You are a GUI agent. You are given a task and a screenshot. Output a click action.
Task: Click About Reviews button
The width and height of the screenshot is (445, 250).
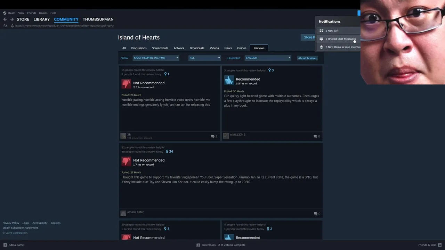click(307, 58)
